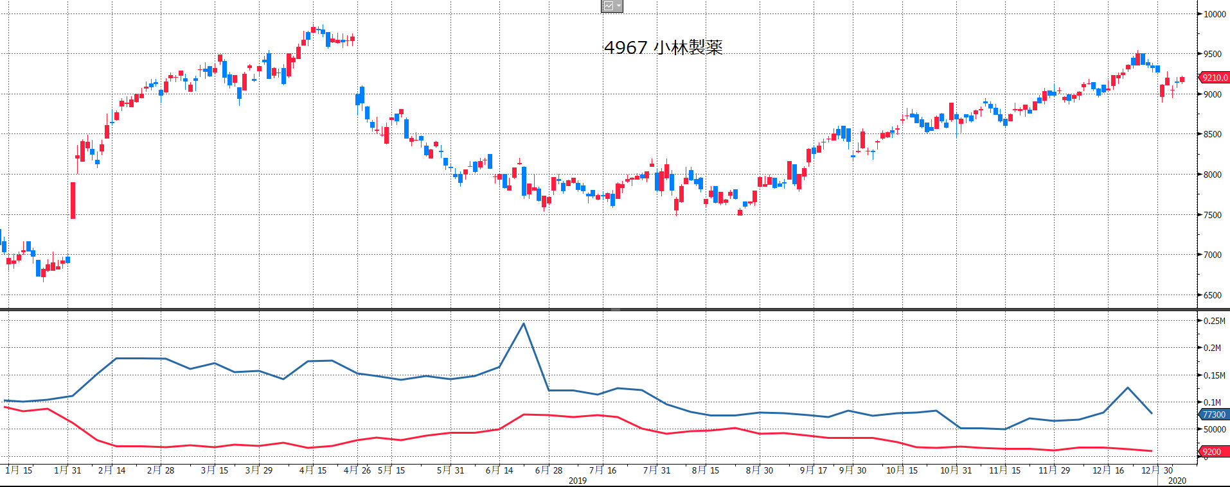Click the 2019 year label on time axis
The width and height of the screenshot is (1230, 487).
(x=577, y=481)
